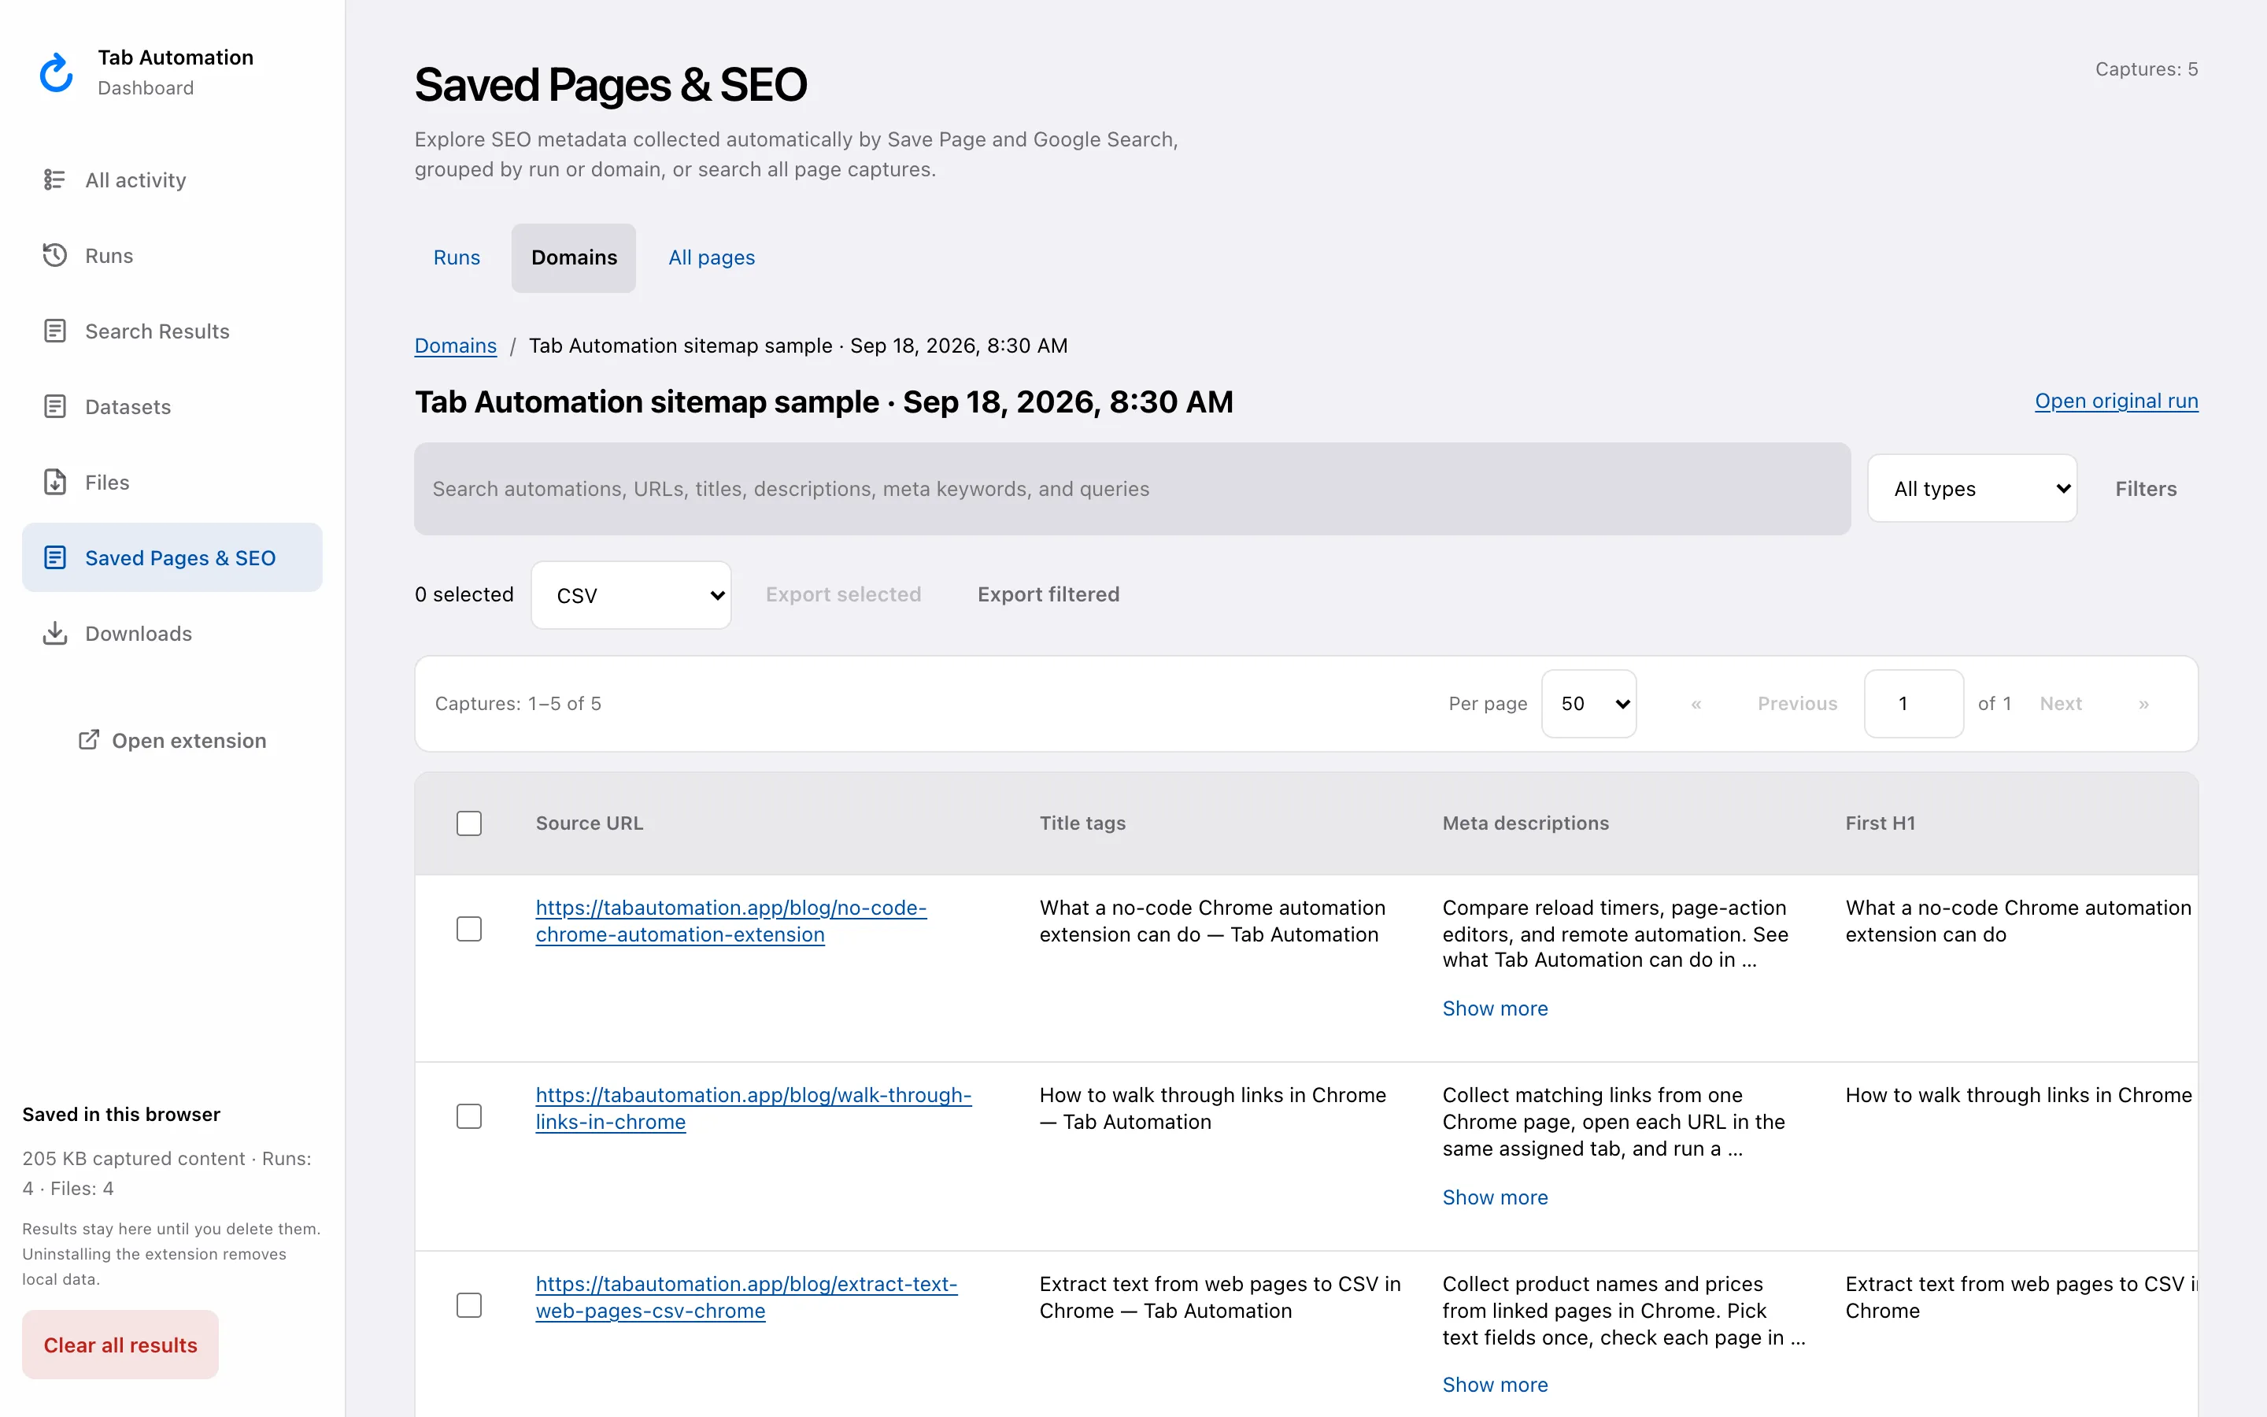Click title 'Extract text from web pages to CSV in Chrome — Tab Automation'
The image size is (2267, 1417).
tap(1219, 1298)
